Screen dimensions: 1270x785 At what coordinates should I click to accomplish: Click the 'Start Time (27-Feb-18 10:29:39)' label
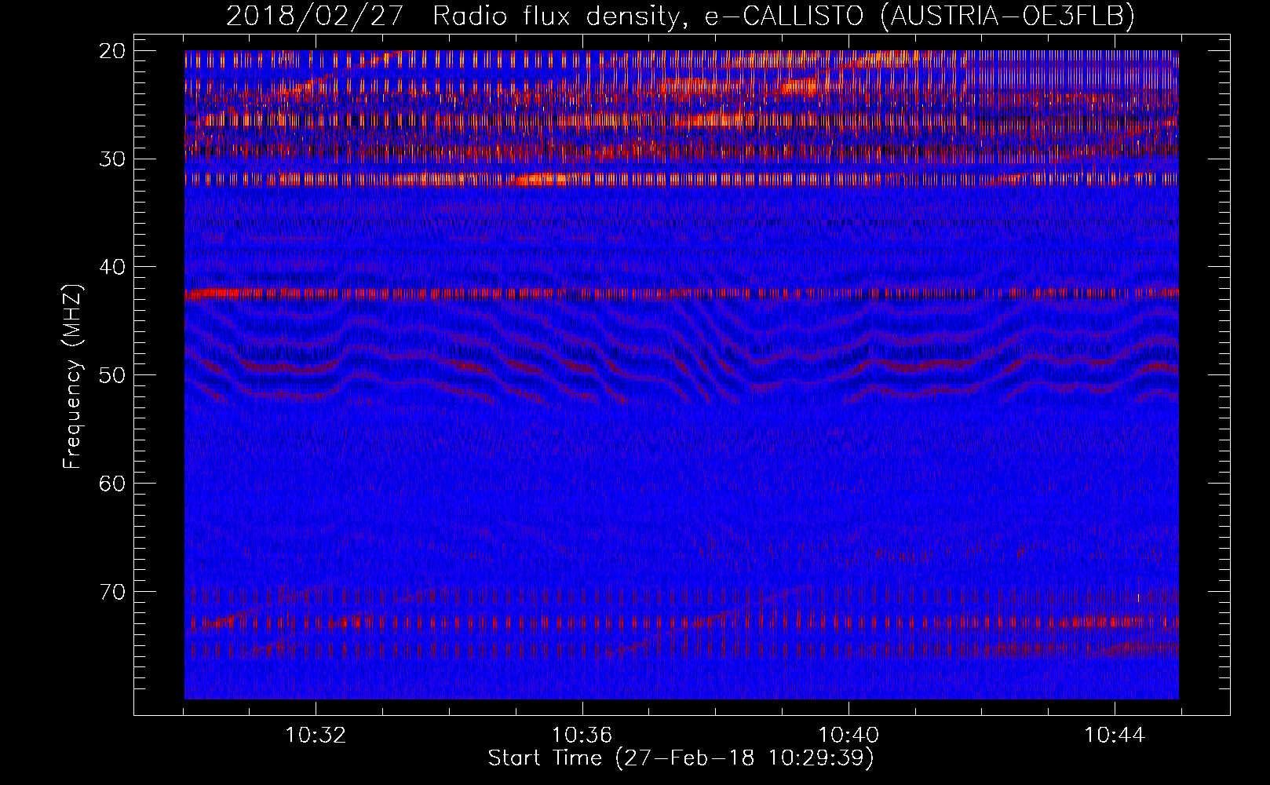coord(681,758)
